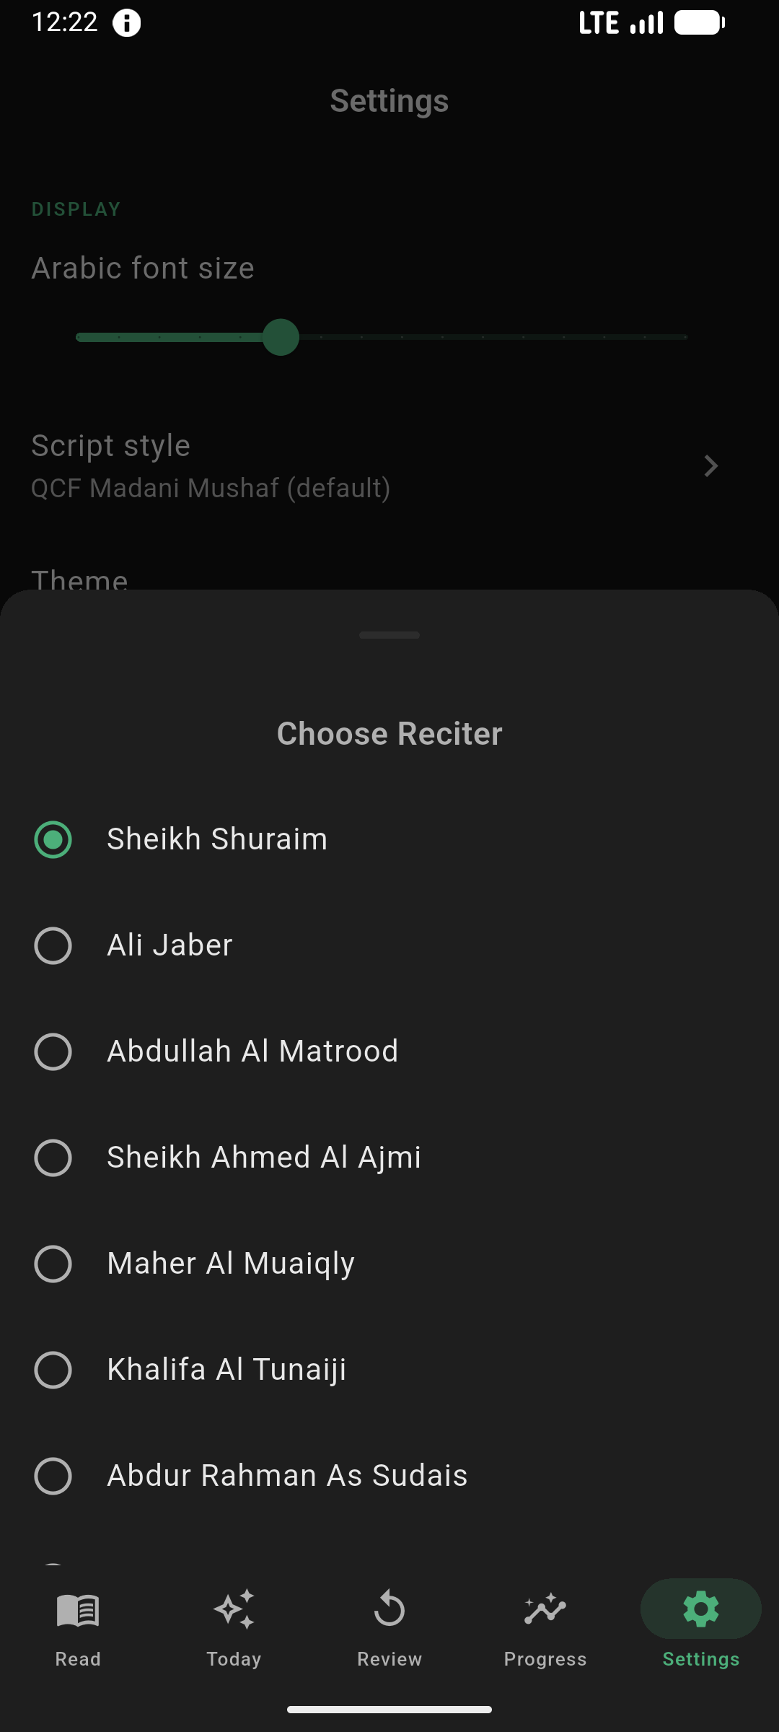Open the Progress chart icon
779x1732 pixels.
(545, 1609)
